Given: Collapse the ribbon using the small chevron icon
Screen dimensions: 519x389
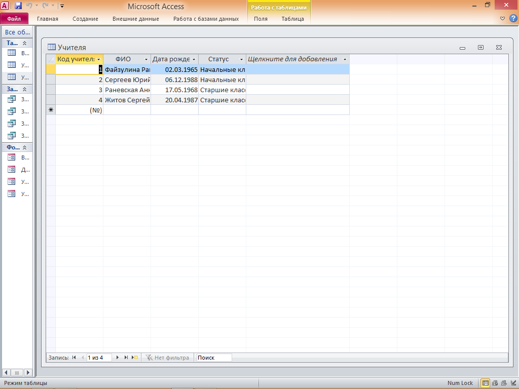Looking at the screenshot, I should (502, 19).
